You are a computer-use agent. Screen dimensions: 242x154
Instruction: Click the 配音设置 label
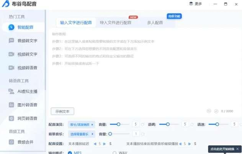56,144
